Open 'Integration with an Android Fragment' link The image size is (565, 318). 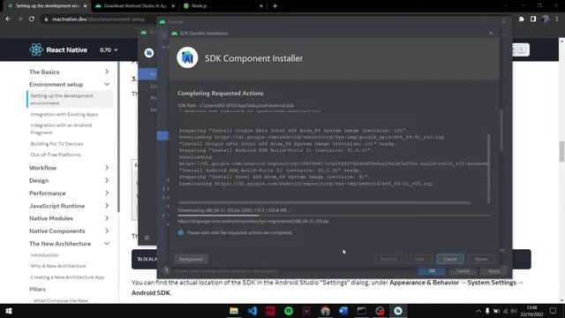(61, 129)
